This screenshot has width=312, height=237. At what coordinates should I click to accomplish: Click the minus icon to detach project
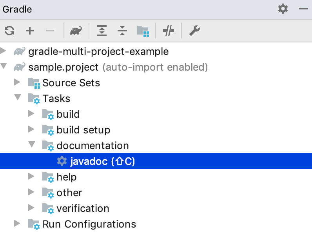50,31
